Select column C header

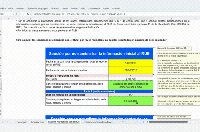coord(77,19)
